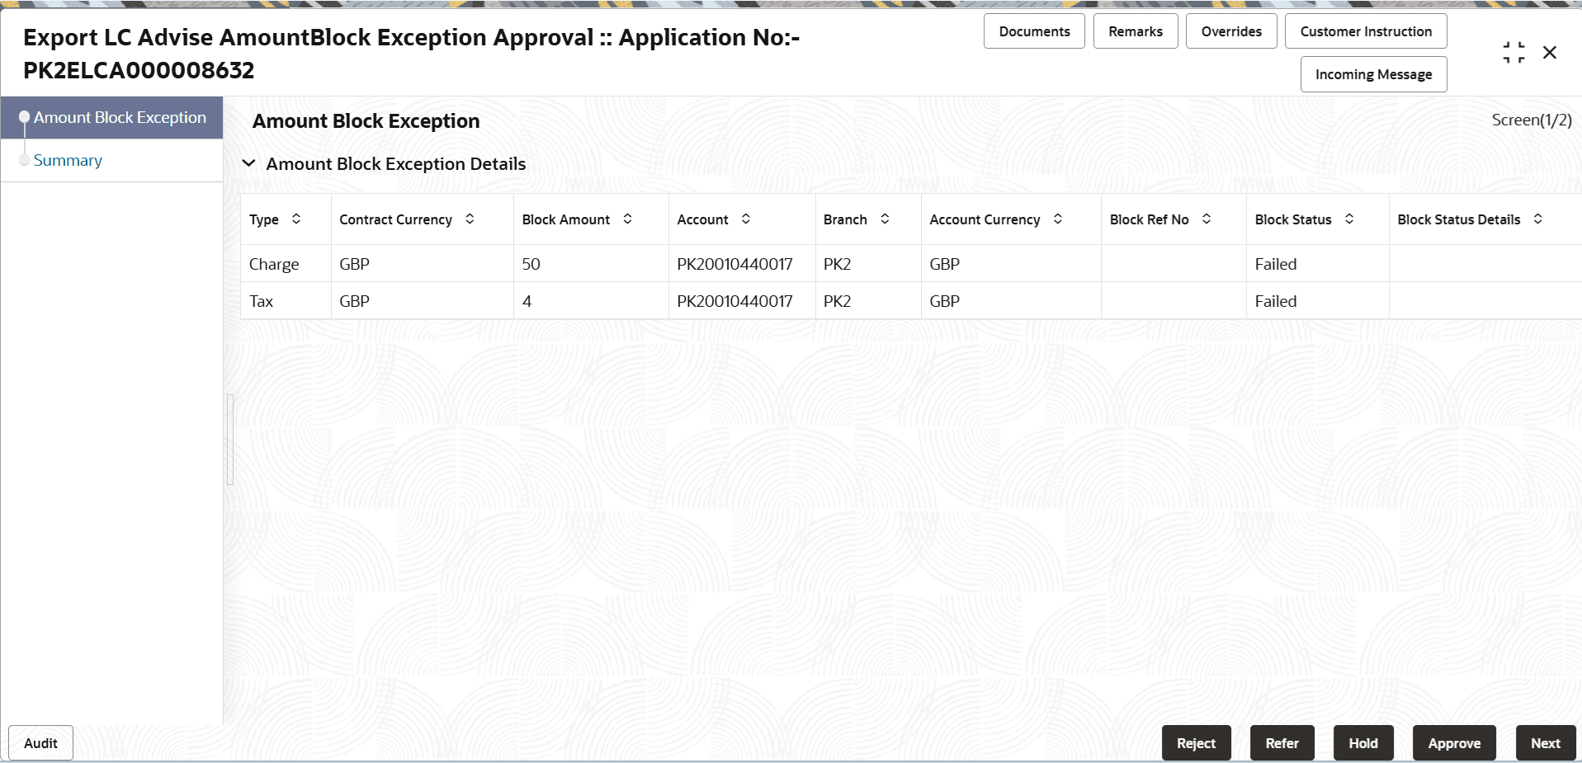Open the Remarks panel
The width and height of the screenshot is (1582, 763).
(x=1136, y=31)
